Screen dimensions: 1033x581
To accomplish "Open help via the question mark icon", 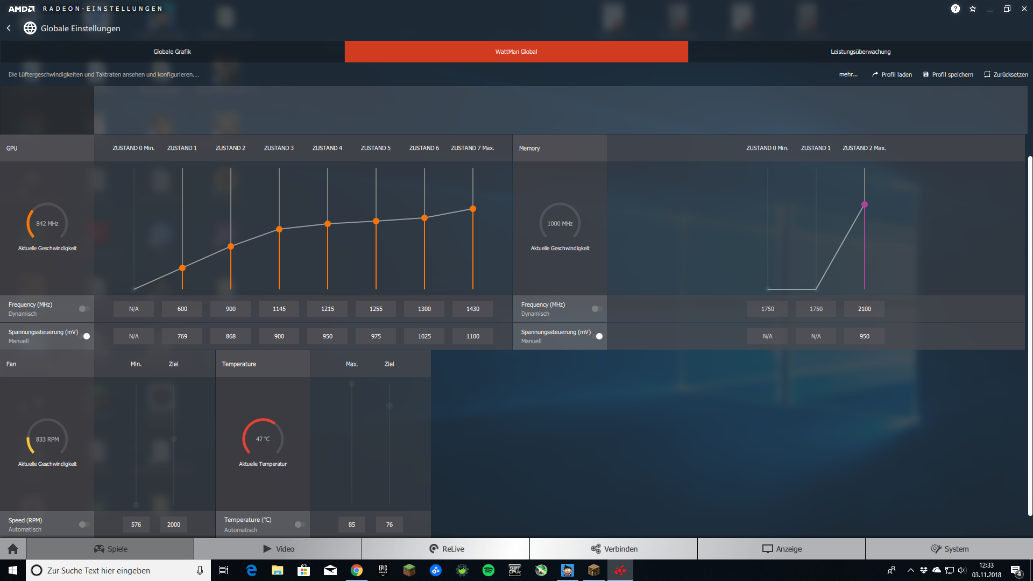I will coord(955,9).
